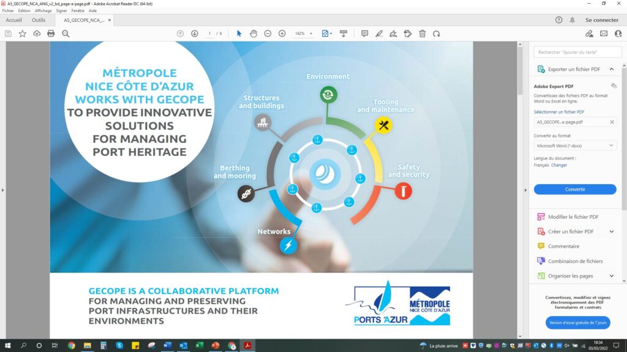Viewport: 627px width, 352px height.
Task: Click Se connecter to sign in
Action: pos(602,20)
